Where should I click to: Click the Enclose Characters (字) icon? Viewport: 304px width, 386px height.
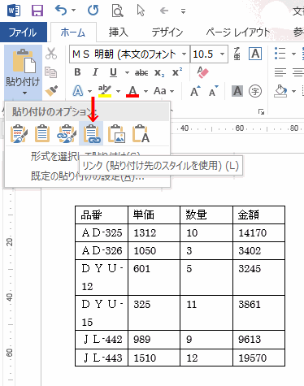(x=255, y=91)
